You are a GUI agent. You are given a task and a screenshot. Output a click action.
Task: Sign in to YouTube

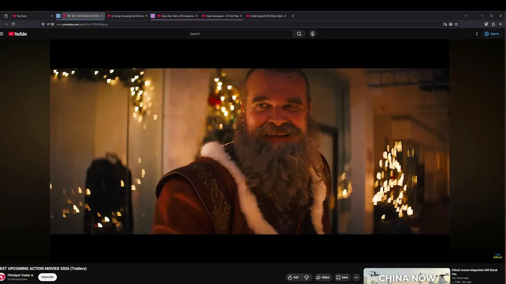[x=492, y=34]
